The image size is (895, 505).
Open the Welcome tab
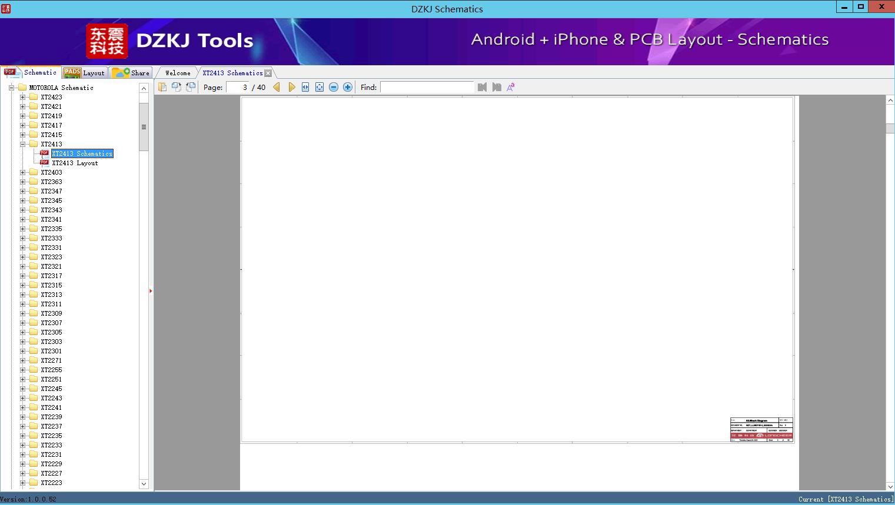click(178, 73)
